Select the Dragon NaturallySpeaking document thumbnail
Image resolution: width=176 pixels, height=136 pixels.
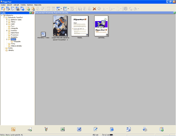point(60,26)
